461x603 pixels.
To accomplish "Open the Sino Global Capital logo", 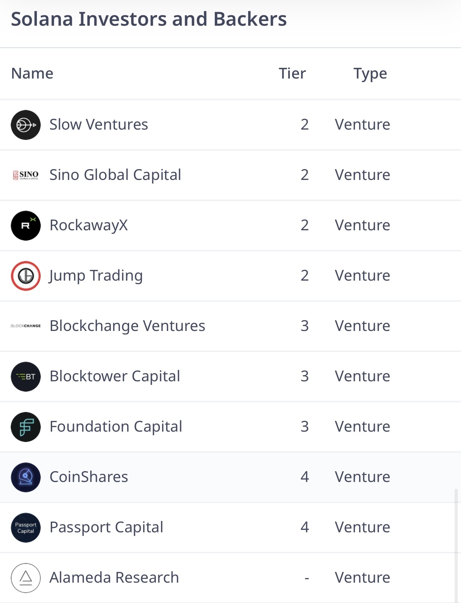I will click(26, 175).
